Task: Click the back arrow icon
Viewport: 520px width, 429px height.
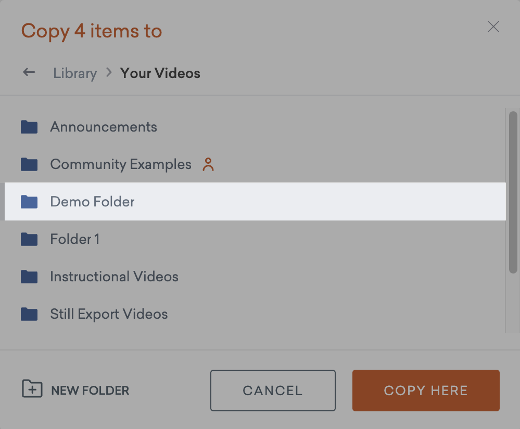Action: point(29,73)
